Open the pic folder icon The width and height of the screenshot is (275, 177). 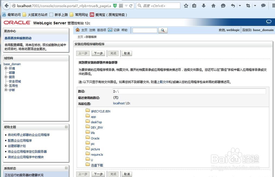tap(88, 143)
